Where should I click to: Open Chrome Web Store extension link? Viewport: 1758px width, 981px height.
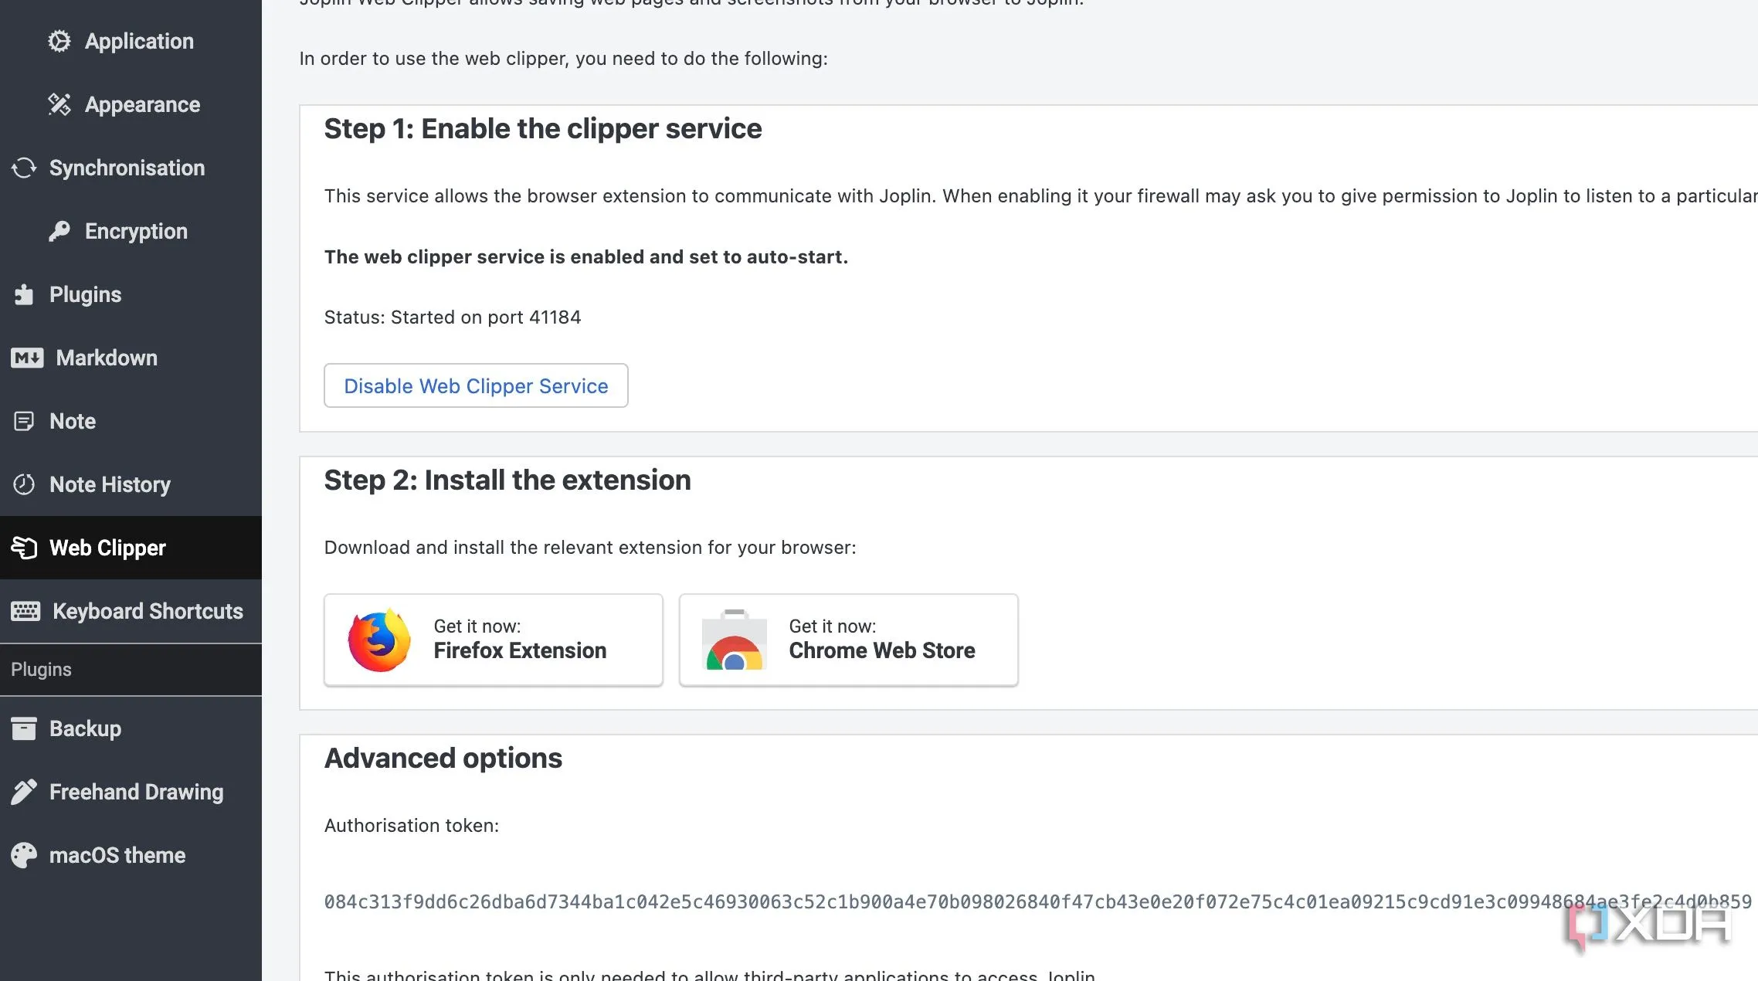(849, 640)
